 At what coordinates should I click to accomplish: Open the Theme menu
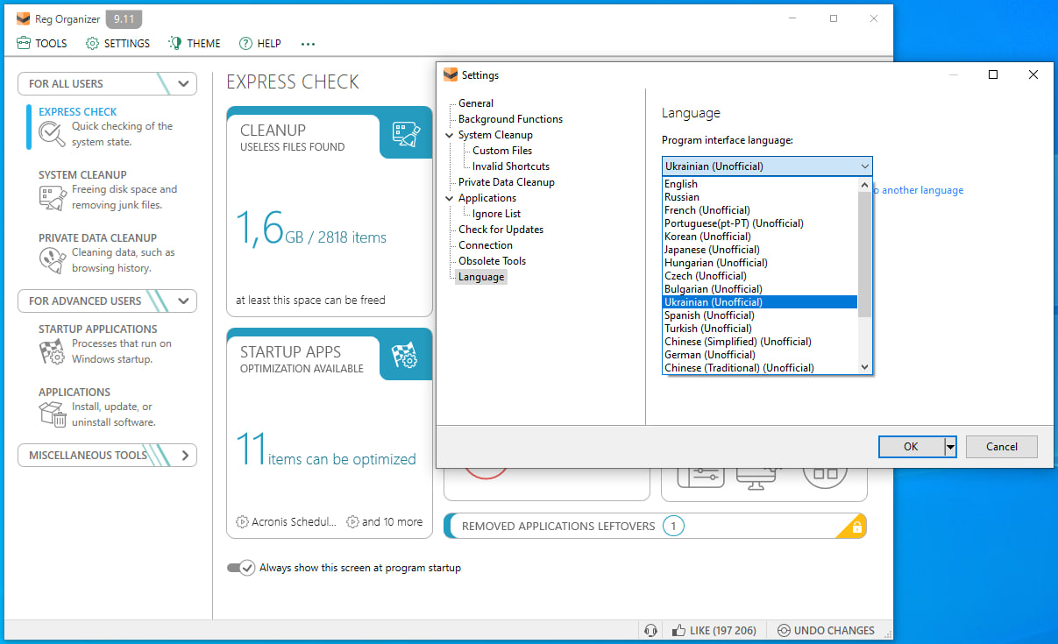(195, 43)
